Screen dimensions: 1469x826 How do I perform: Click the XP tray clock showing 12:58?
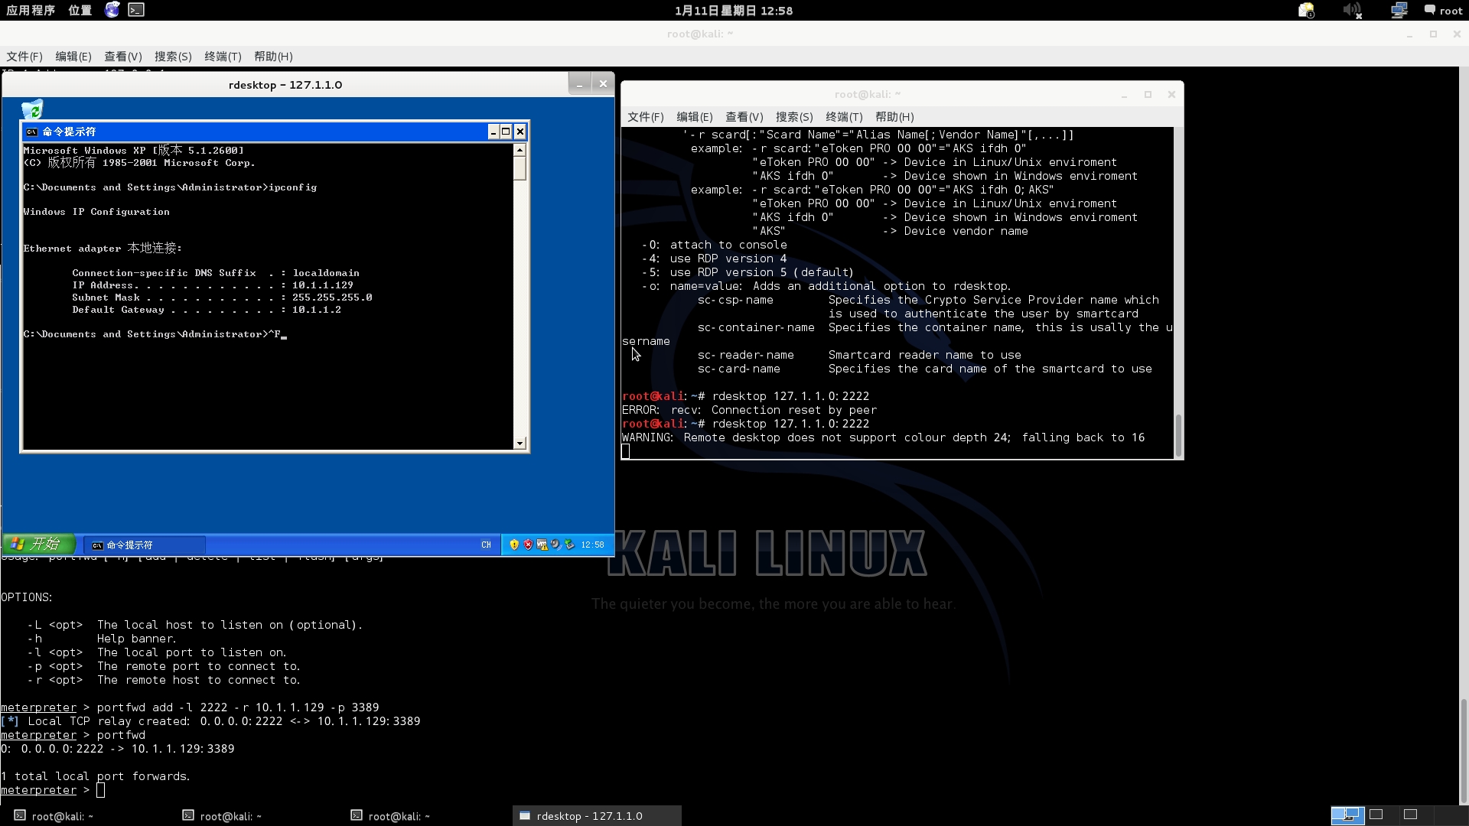coord(592,545)
